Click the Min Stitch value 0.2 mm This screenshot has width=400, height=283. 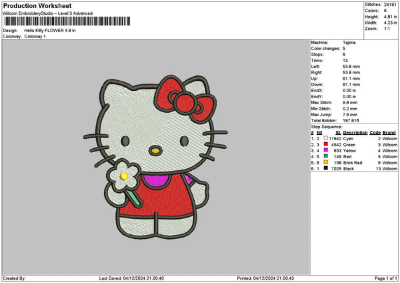350,109
